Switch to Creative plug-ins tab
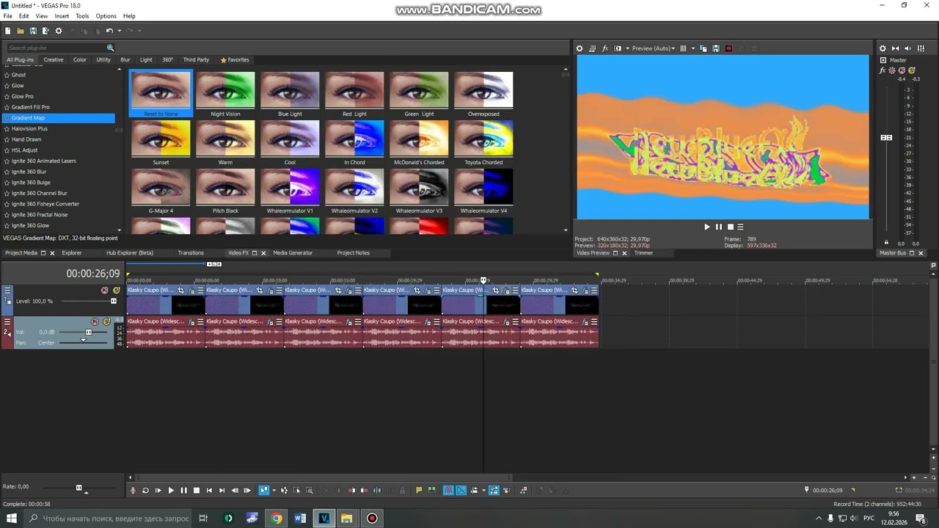The image size is (939, 528). pyautogui.click(x=54, y=60)
